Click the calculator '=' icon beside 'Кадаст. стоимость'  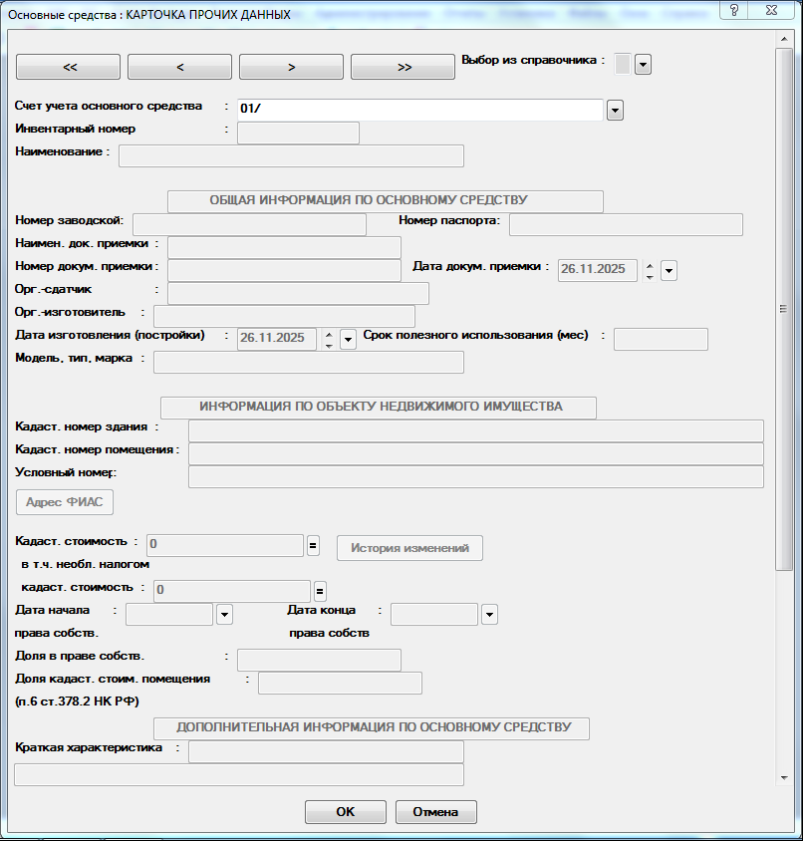312,545
